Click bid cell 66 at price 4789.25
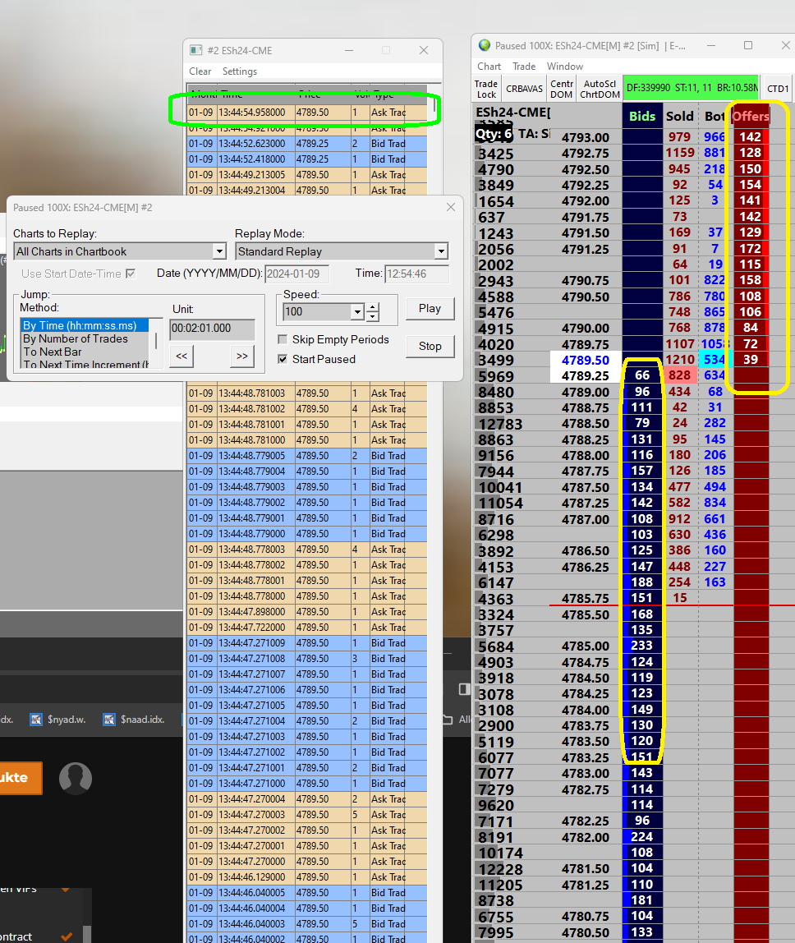The height and width of the screenshot is (943, 795). coord(642,375)
